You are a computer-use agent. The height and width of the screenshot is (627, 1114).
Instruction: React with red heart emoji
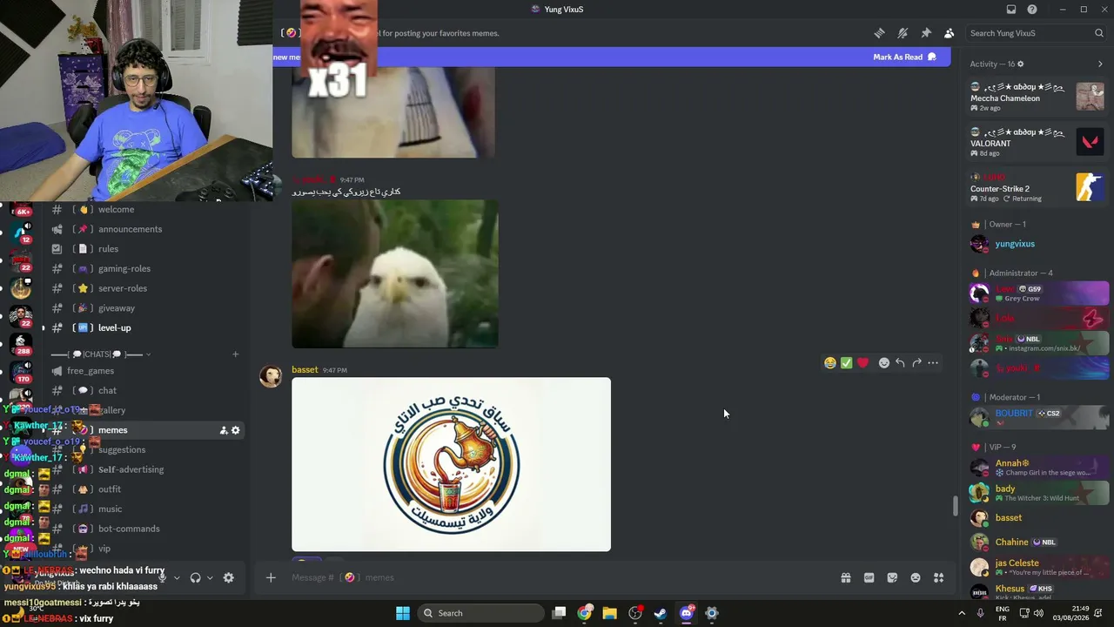pyautogui.click(x=862, y=363)
